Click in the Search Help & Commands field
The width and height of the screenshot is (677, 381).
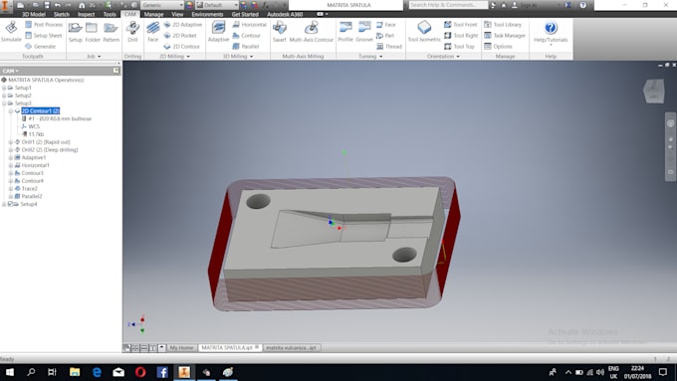(x=448, y=5)
